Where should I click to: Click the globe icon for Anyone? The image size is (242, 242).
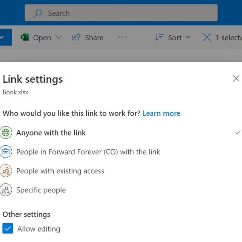point(6,133)
